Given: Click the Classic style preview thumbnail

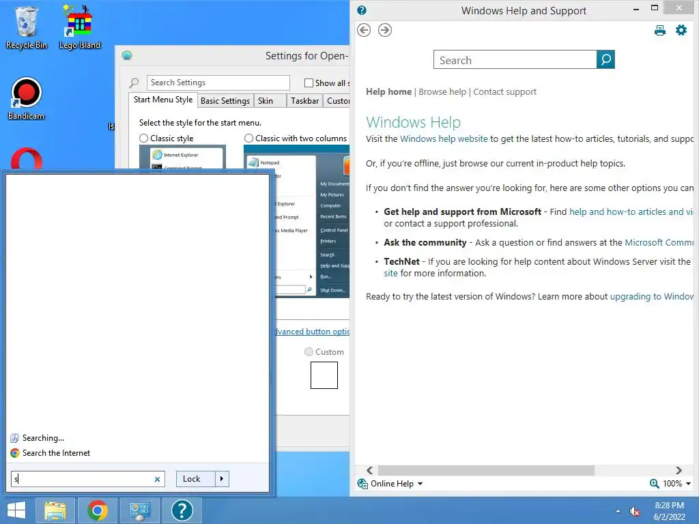Looking at the screenshot, I should (x=182, y=157).
